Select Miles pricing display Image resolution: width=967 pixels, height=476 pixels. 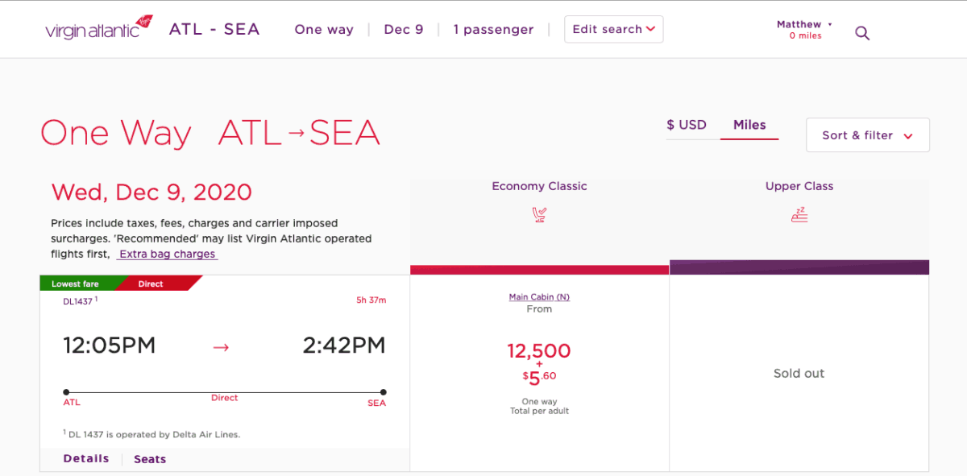tap(749, 125)
